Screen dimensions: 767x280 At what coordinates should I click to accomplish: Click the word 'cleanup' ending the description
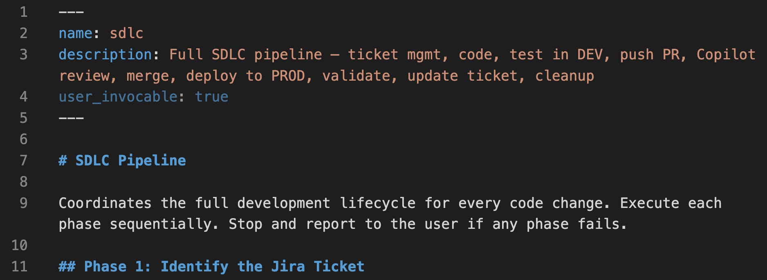pos(565,76)
